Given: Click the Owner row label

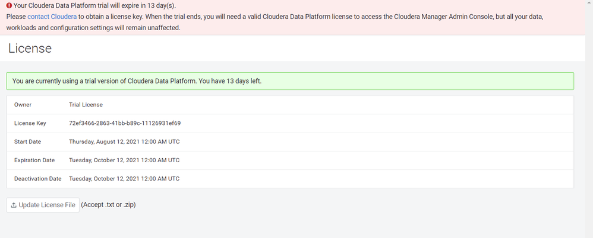Looking at the screenshot, I should tap(23, 105).
